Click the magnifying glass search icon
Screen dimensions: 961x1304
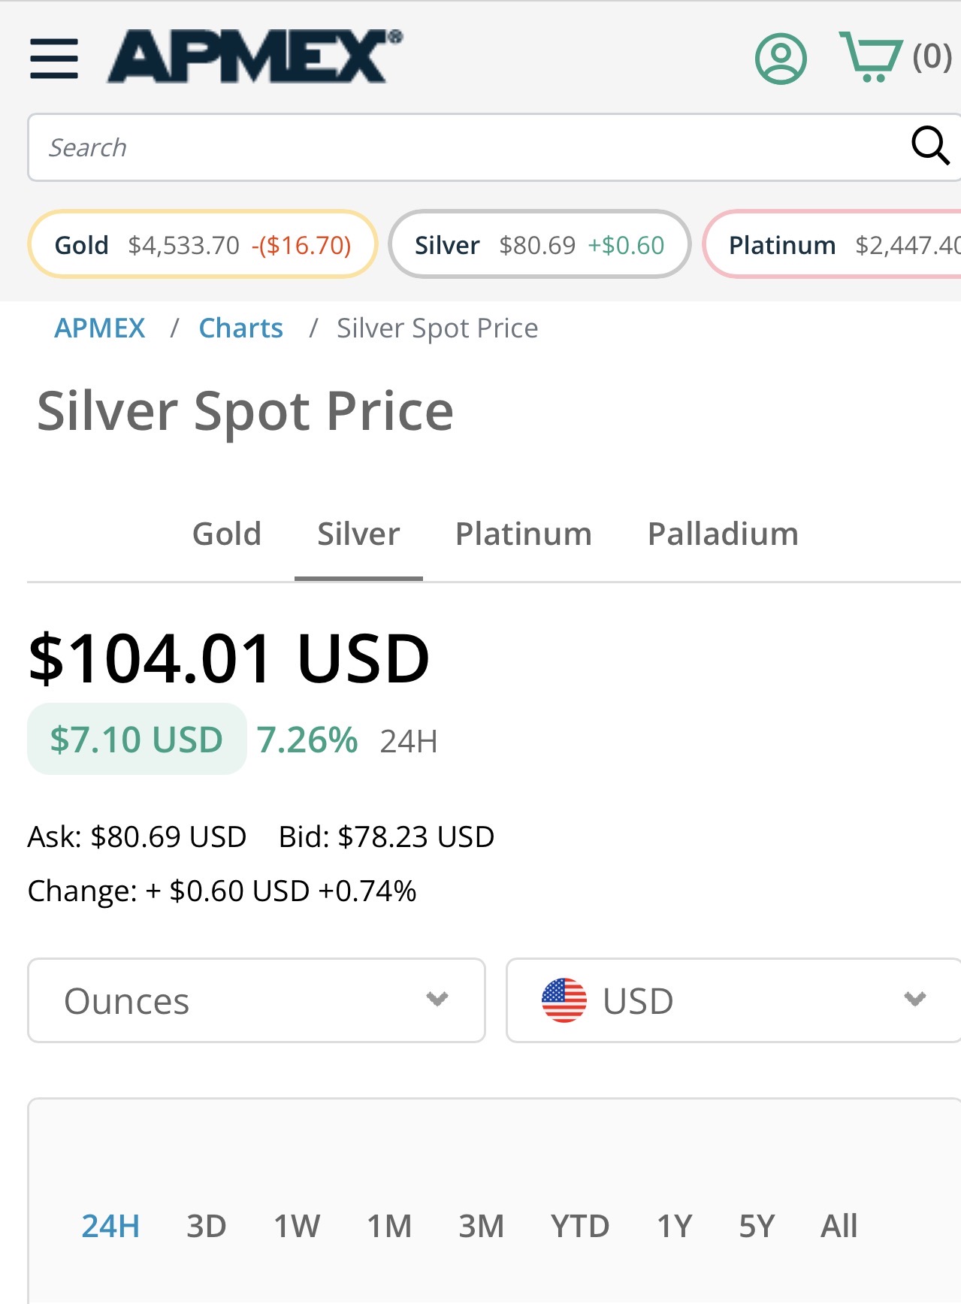929,146
